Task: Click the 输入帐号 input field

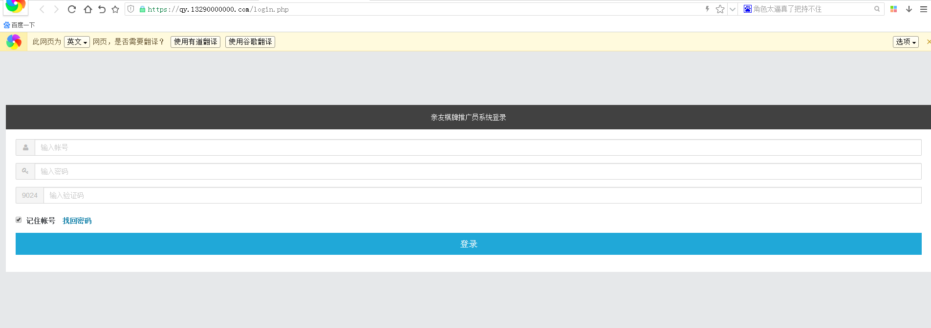Action: (477, 147)
